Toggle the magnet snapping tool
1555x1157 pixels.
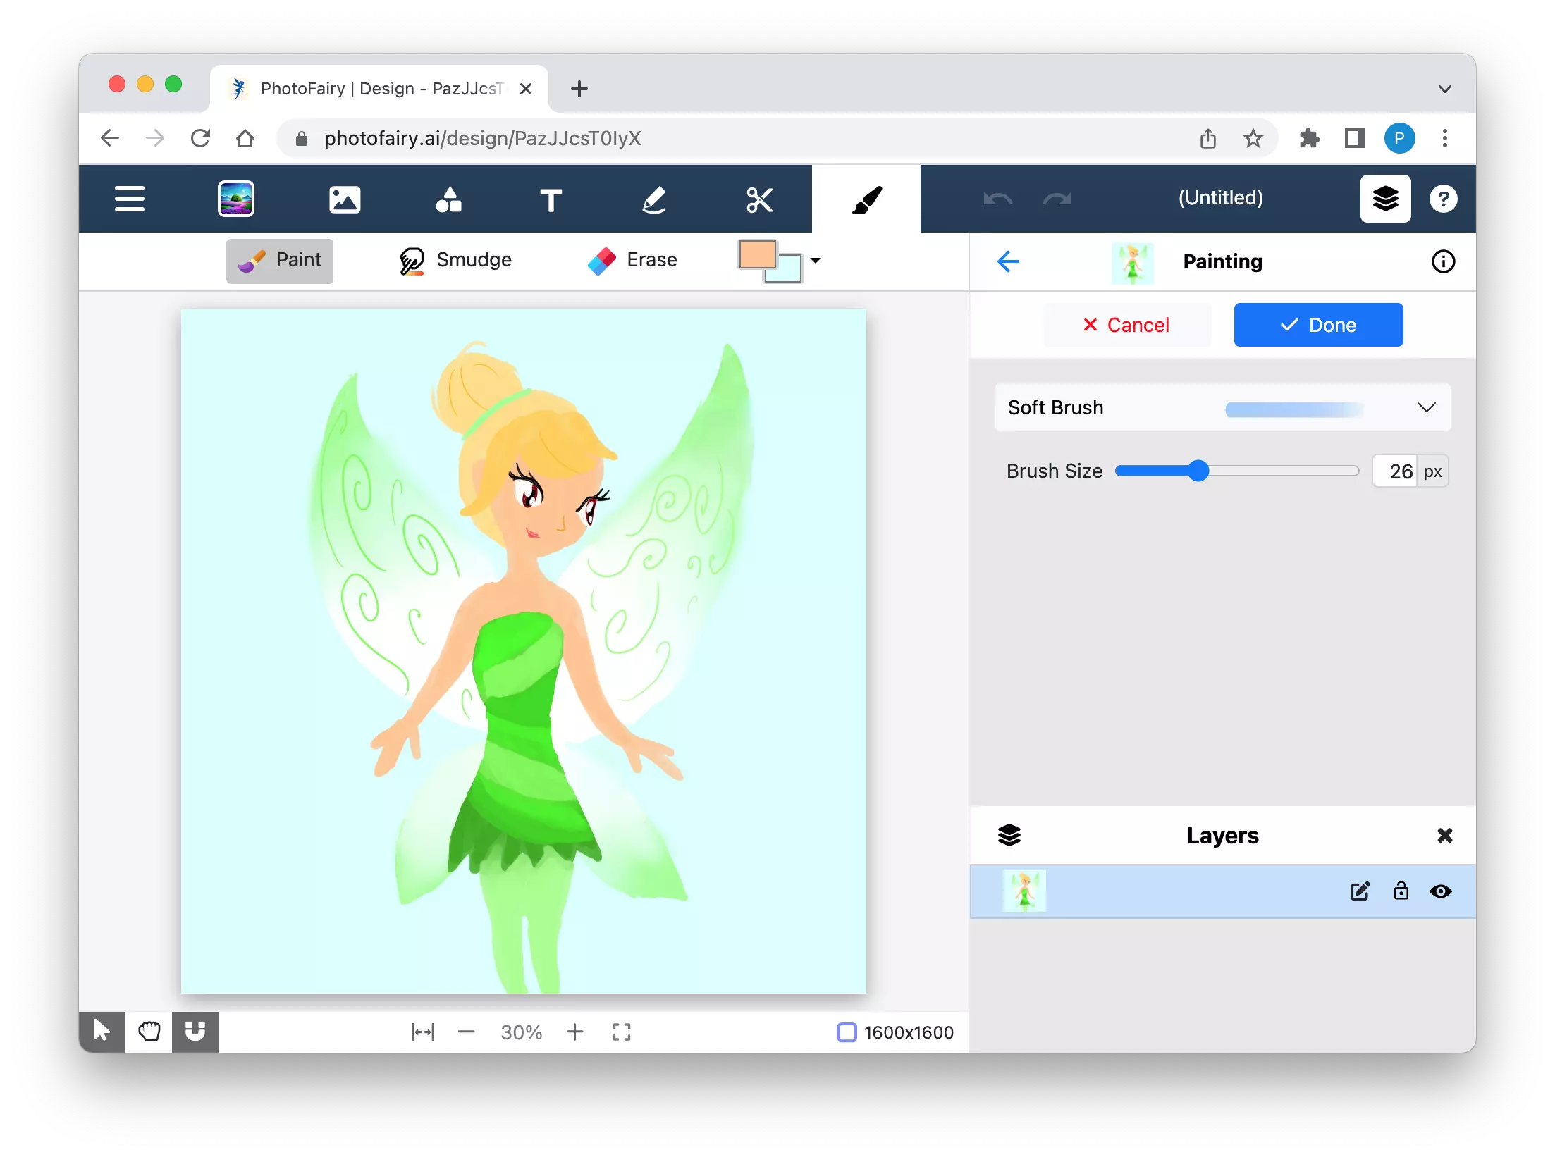point(195,1032)
